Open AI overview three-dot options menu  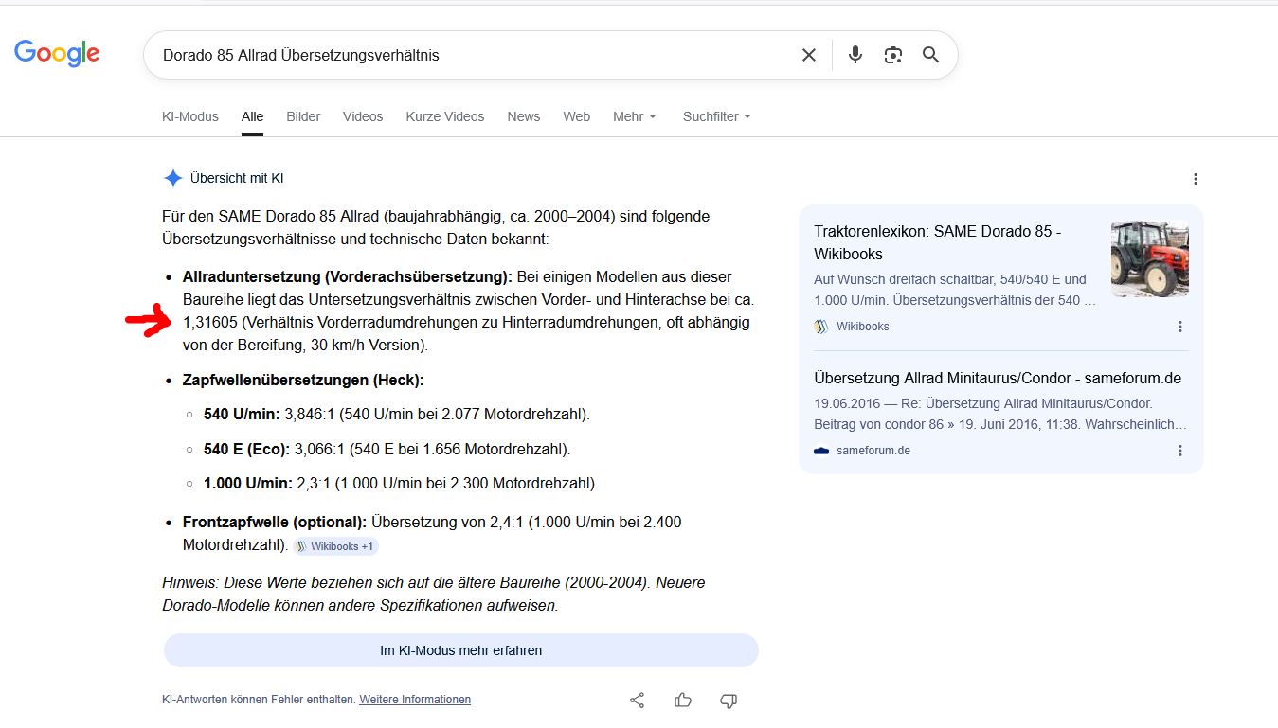tap(1196, 179)
